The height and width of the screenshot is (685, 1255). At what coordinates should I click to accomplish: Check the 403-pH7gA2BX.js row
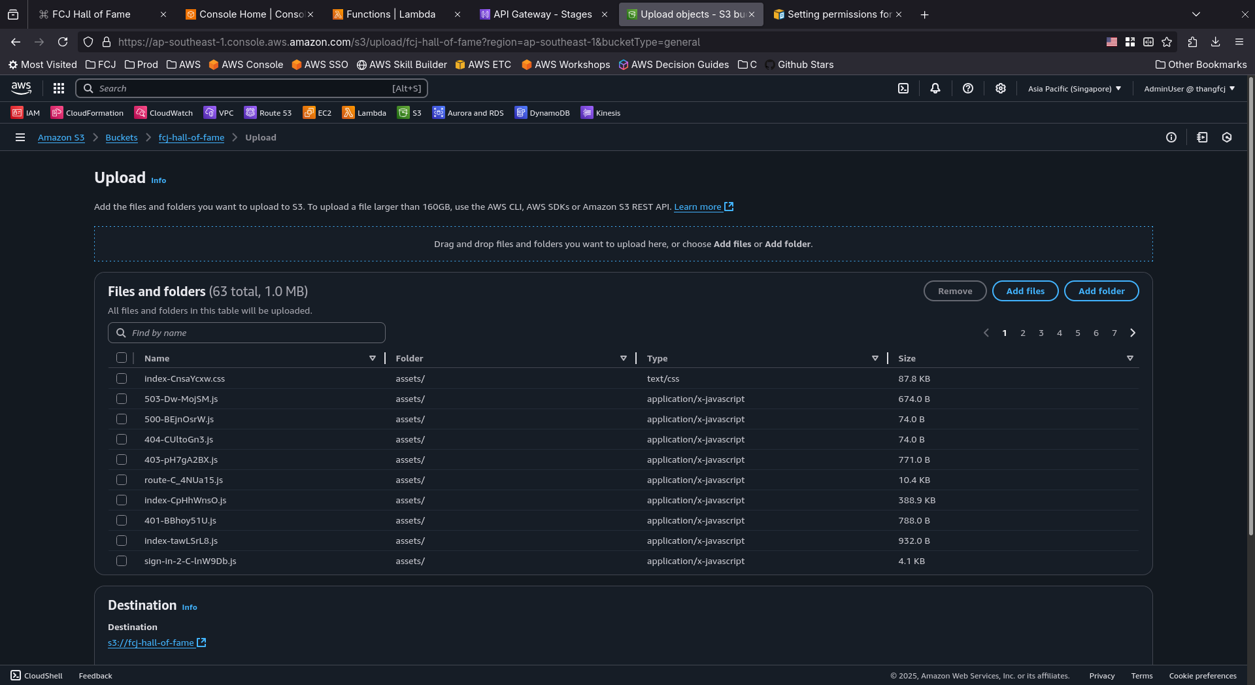click(122, 459)
